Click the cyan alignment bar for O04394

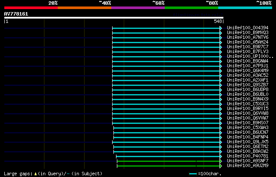point(166,28)
